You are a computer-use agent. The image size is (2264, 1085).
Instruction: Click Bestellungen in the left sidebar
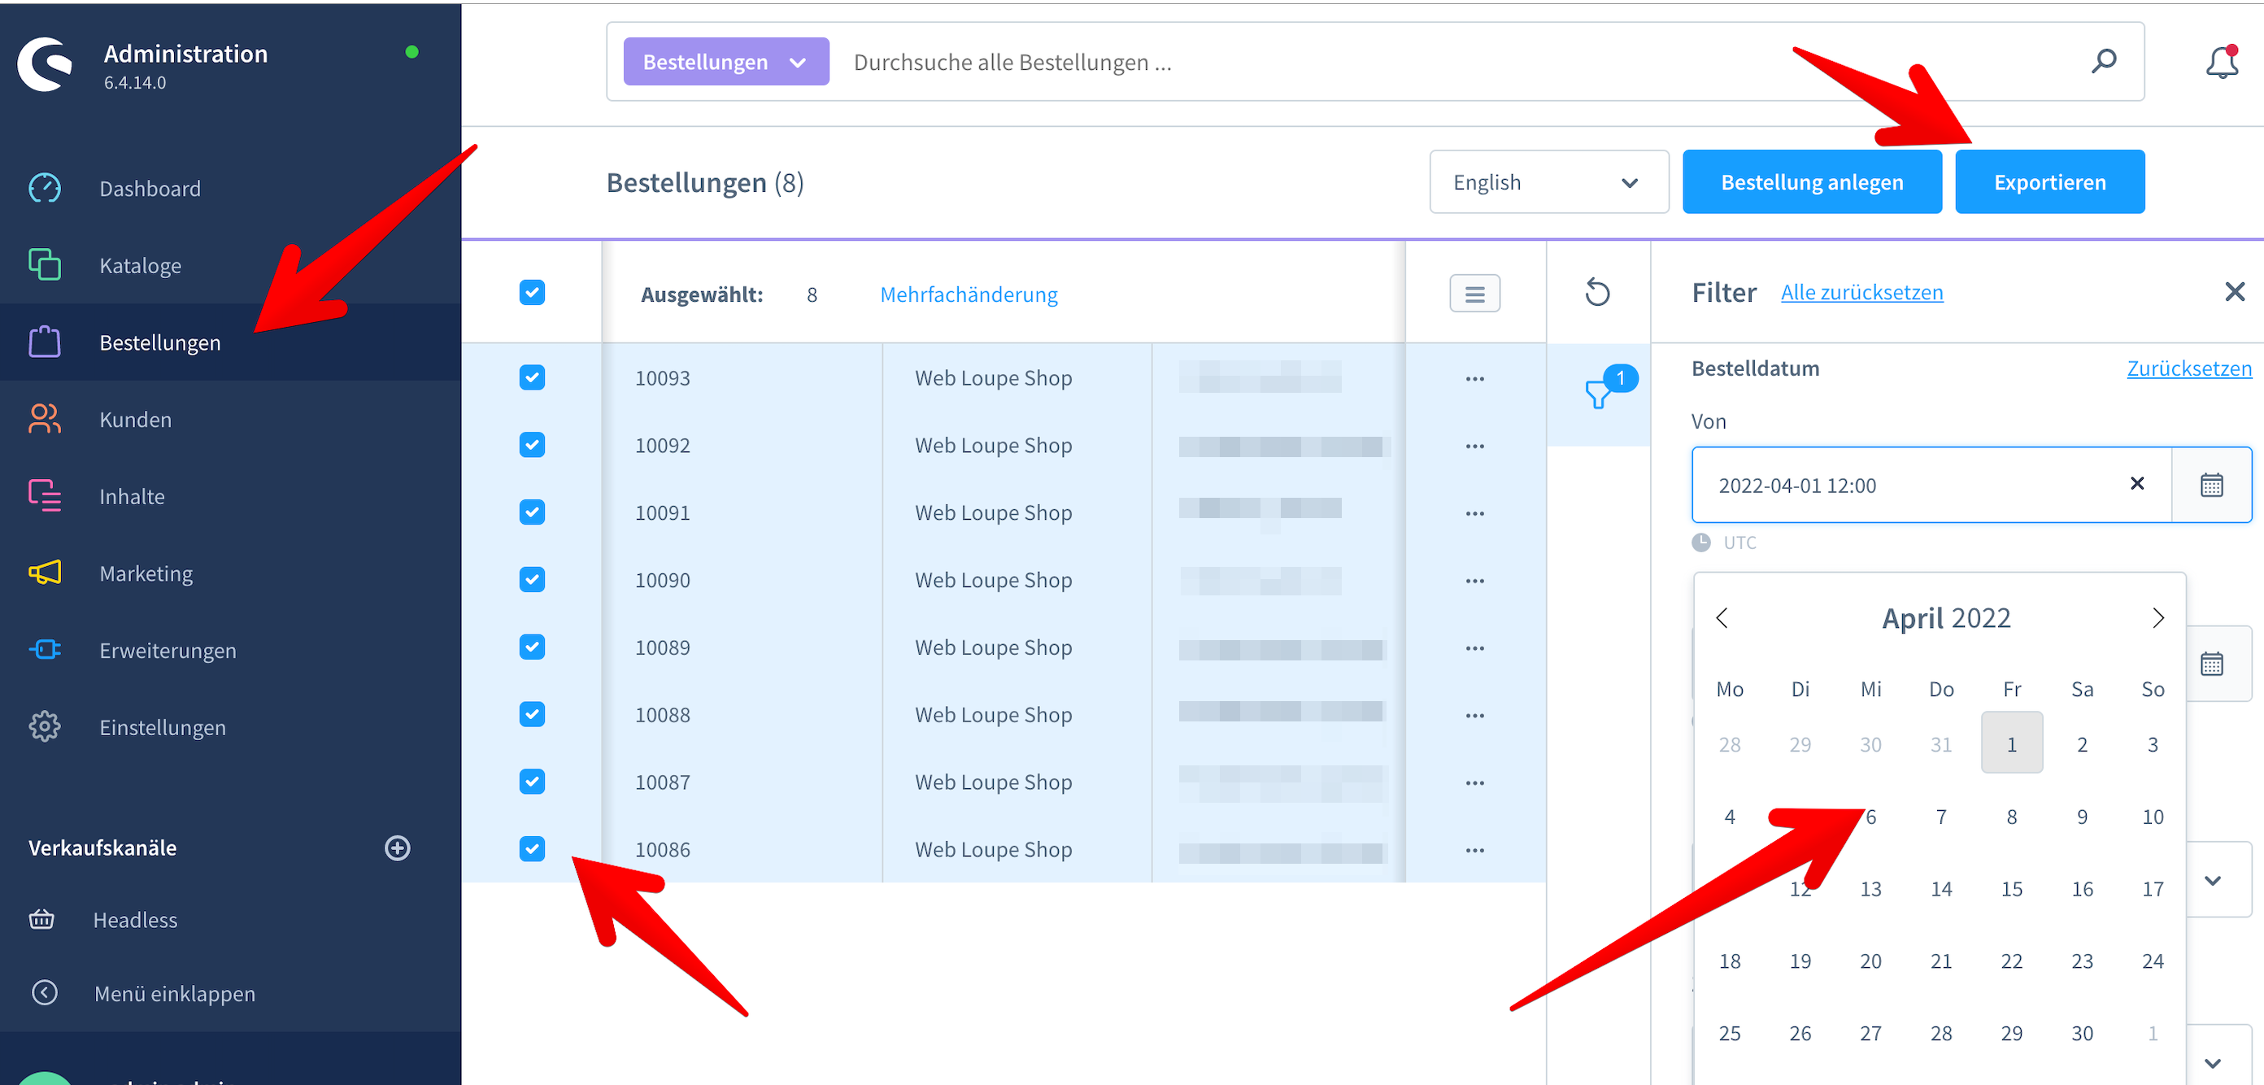(x=160, y=342)
